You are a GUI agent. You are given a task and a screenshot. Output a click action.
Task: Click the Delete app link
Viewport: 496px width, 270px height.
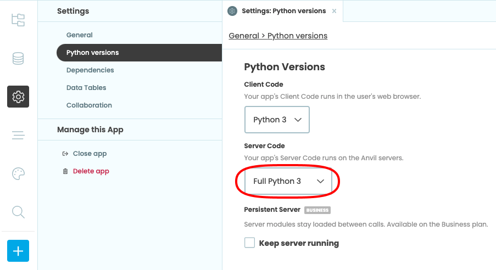[x=91, y=171]
